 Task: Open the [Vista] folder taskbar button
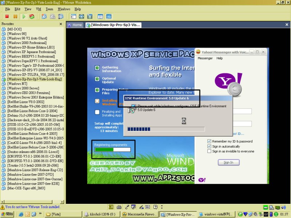click(x=63, y=214)
